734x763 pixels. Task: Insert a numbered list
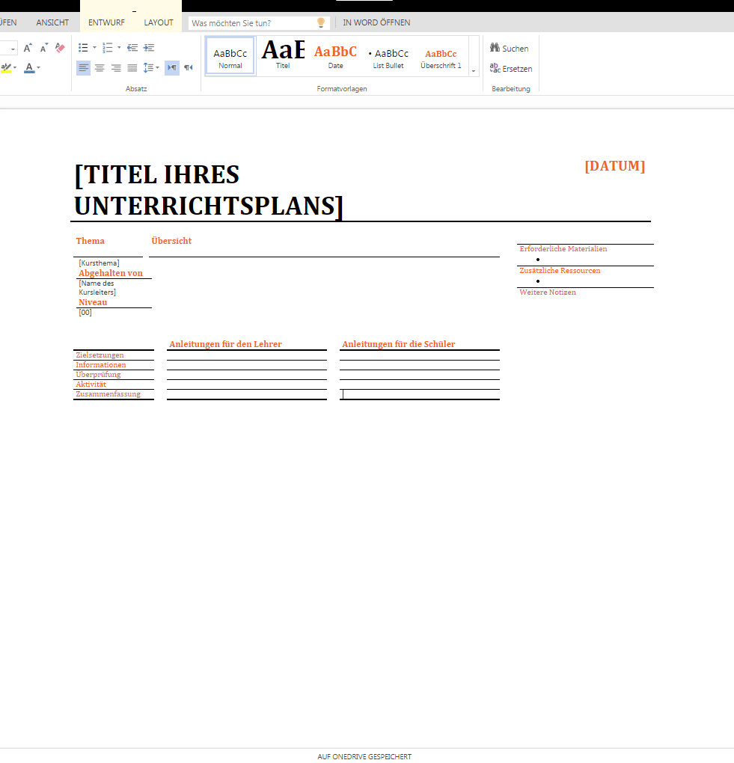pyautogui.click(x=108, y=48)
